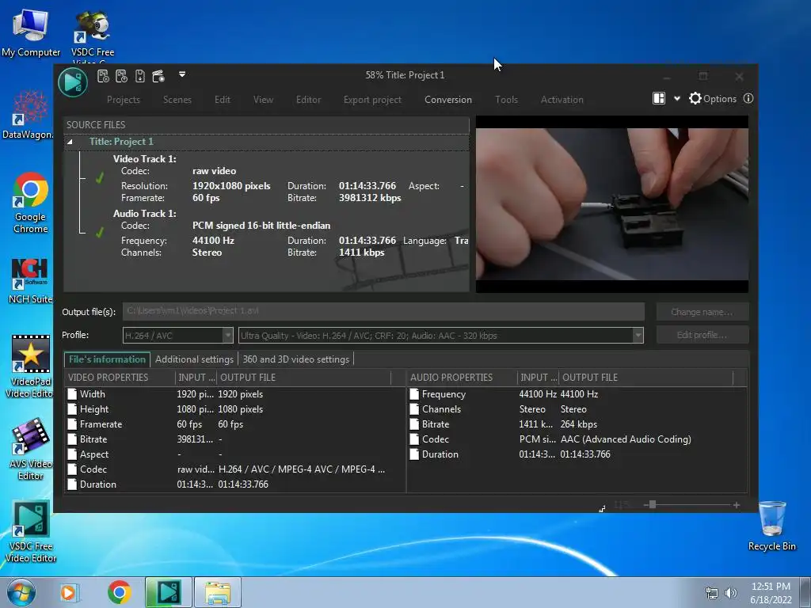Switch to Additional settings tab
The width and height of the screenshot is (811, 608).
coord(194,359)
